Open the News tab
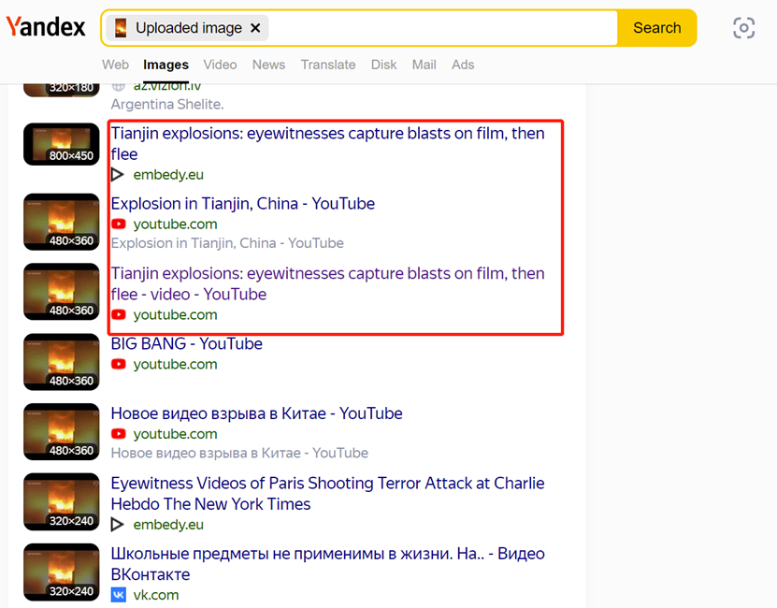The height and width of the screenshot is (608, 777). [268, 65]
